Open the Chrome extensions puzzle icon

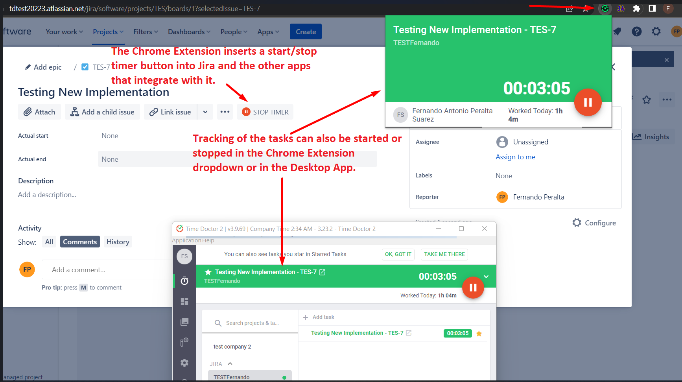point(636,8)
